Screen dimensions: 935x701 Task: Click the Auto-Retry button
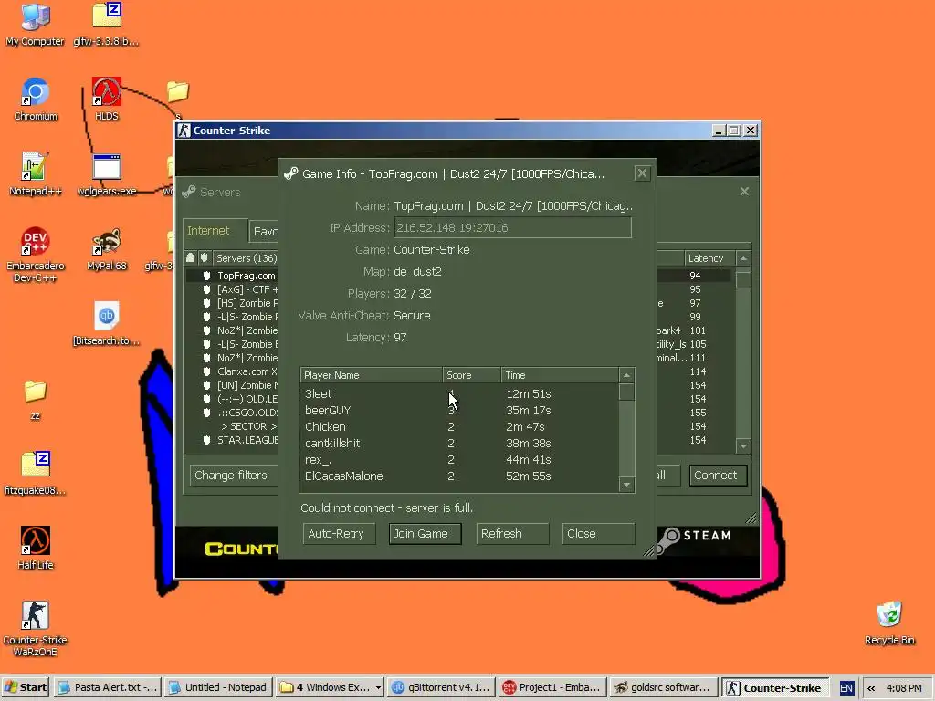[340, 533]
